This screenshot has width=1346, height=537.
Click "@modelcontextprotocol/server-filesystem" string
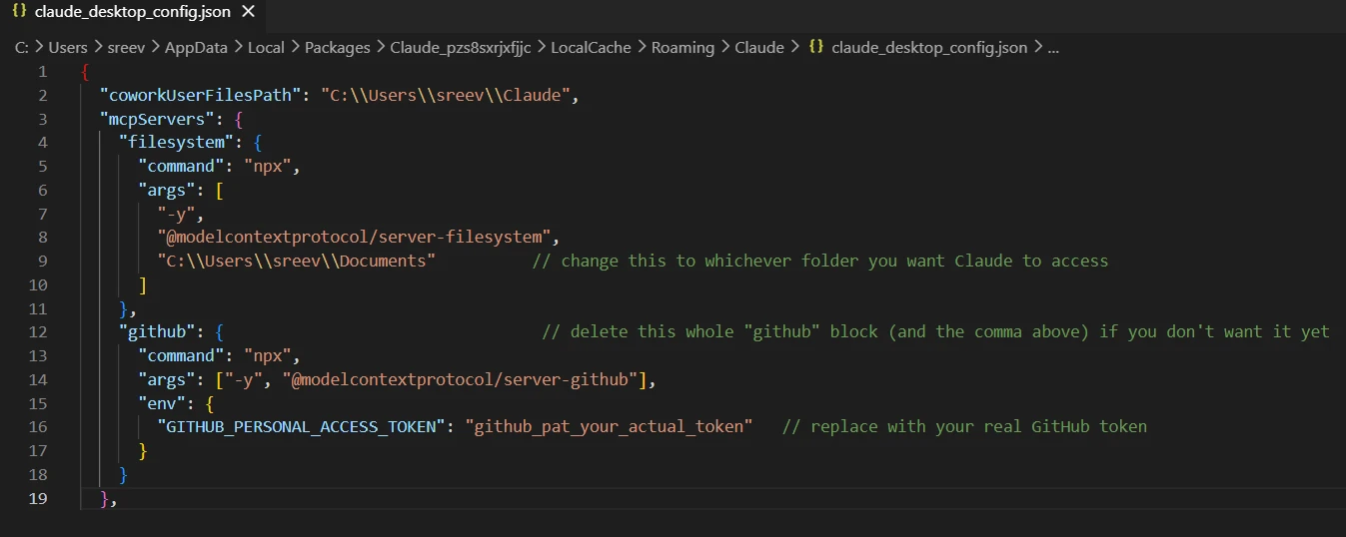(x=354, y=238)
